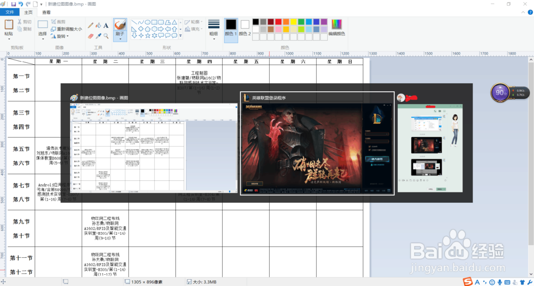This screenshot has width=534, height=286.
Task: Click the Paste (粘贴) clipboard icon
Action: [9, 25]
